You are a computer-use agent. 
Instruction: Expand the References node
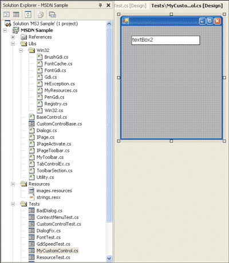[x=13, y=37]
